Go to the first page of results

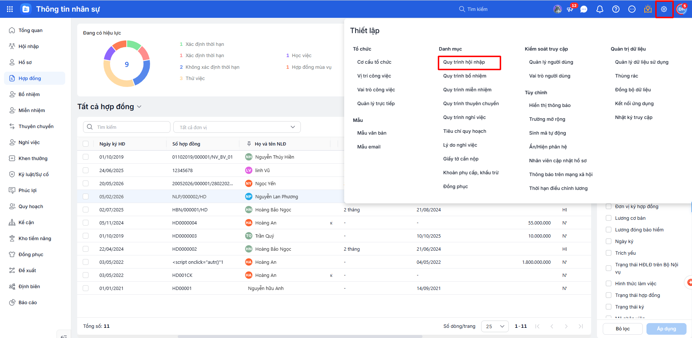(x=537, y=326)
